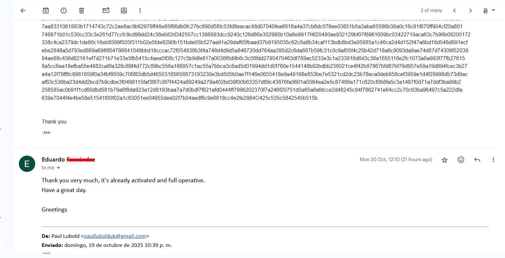Go to the newer conversation

[x=455, y=10]
